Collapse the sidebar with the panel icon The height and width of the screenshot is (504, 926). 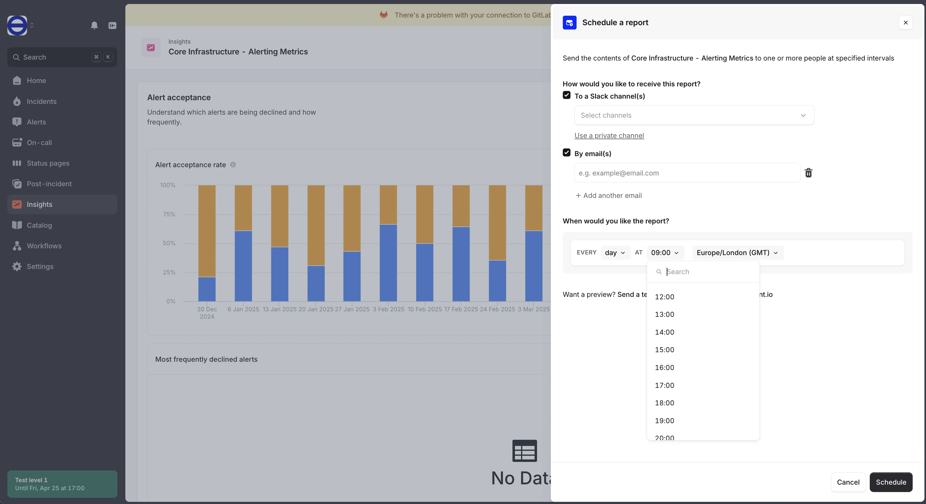112,25
